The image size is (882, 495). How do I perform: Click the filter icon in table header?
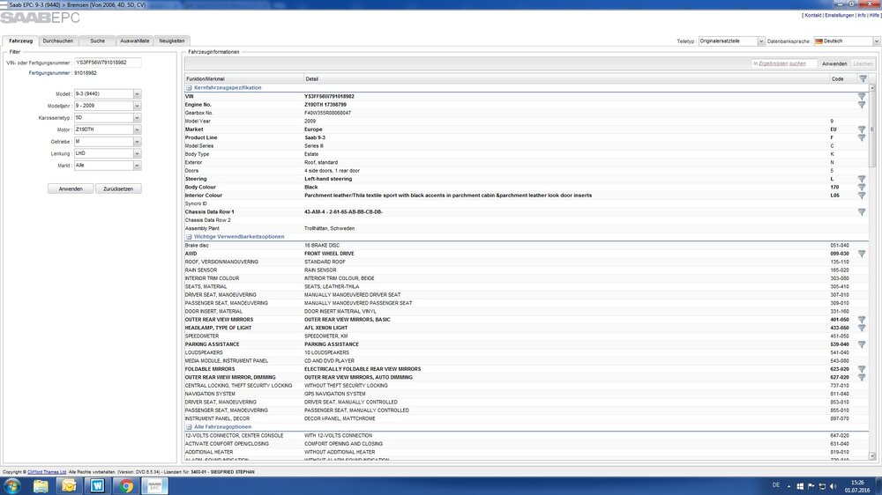tap(863, 78)
